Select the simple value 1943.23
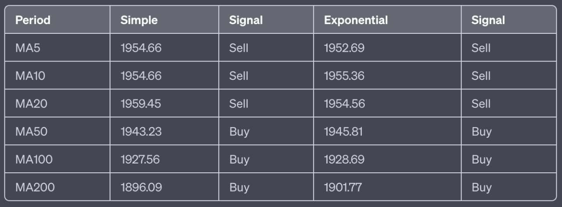The image size is (562, 207). 141,132
